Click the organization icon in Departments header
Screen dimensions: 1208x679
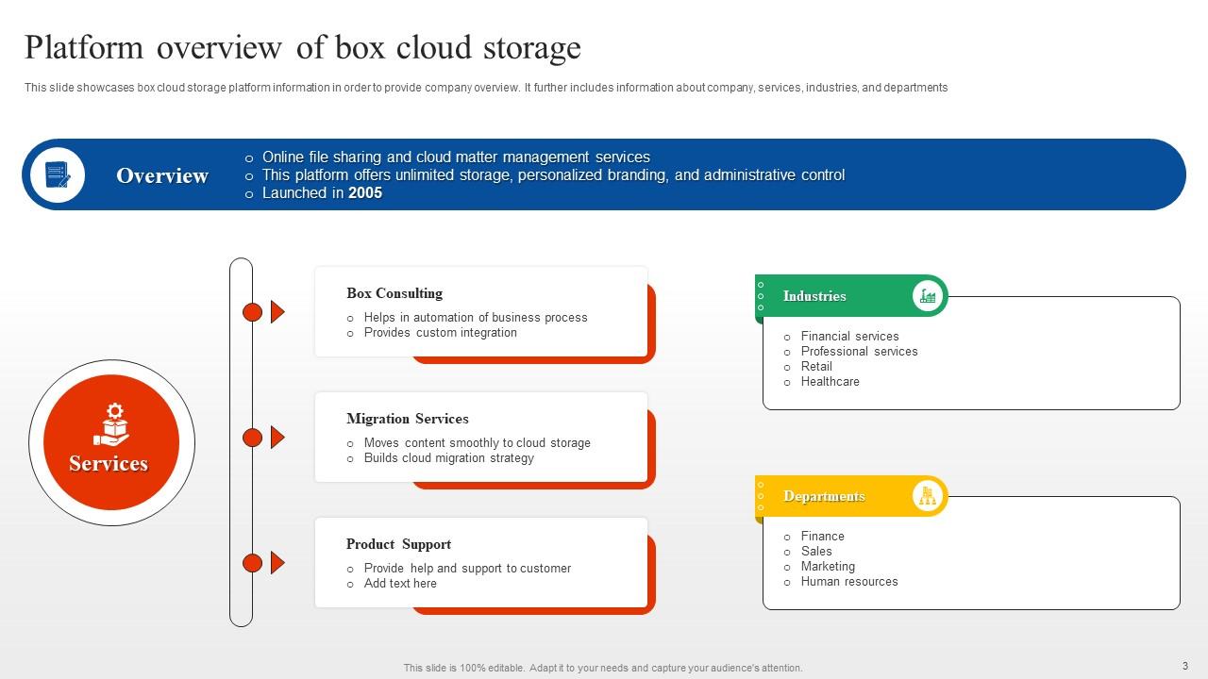tap(928, 495)
